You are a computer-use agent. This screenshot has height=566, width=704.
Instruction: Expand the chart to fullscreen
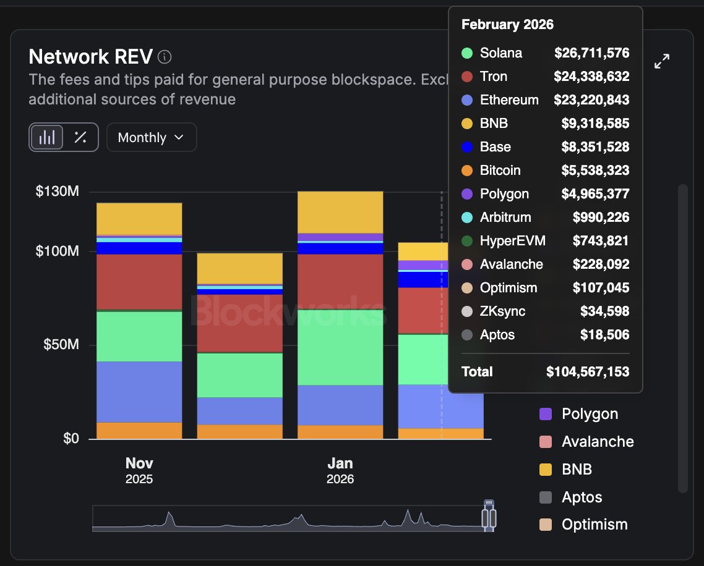661,61
